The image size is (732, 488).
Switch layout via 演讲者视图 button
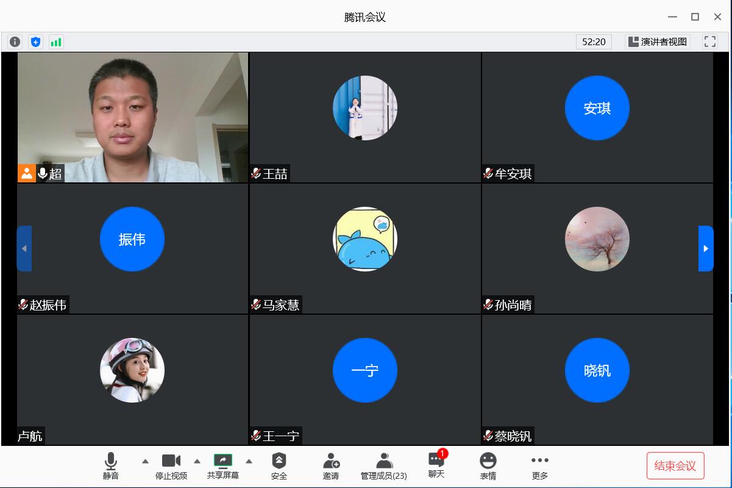coord(658,41)
